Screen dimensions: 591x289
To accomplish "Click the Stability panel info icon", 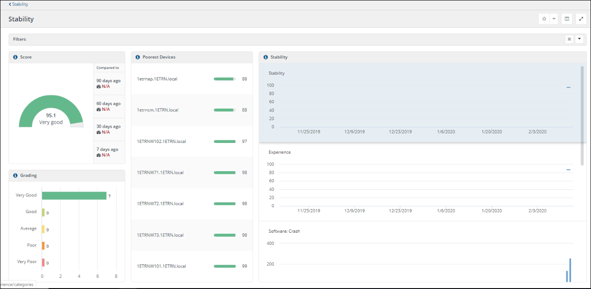I will tap(266, 57).
